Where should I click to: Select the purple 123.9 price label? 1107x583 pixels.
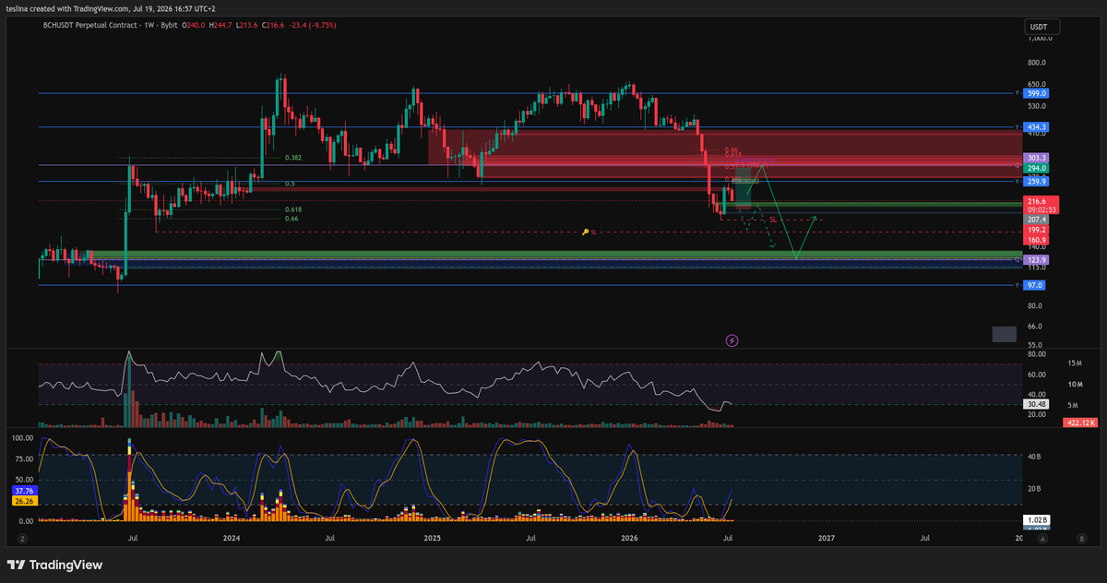(1037, 260)
